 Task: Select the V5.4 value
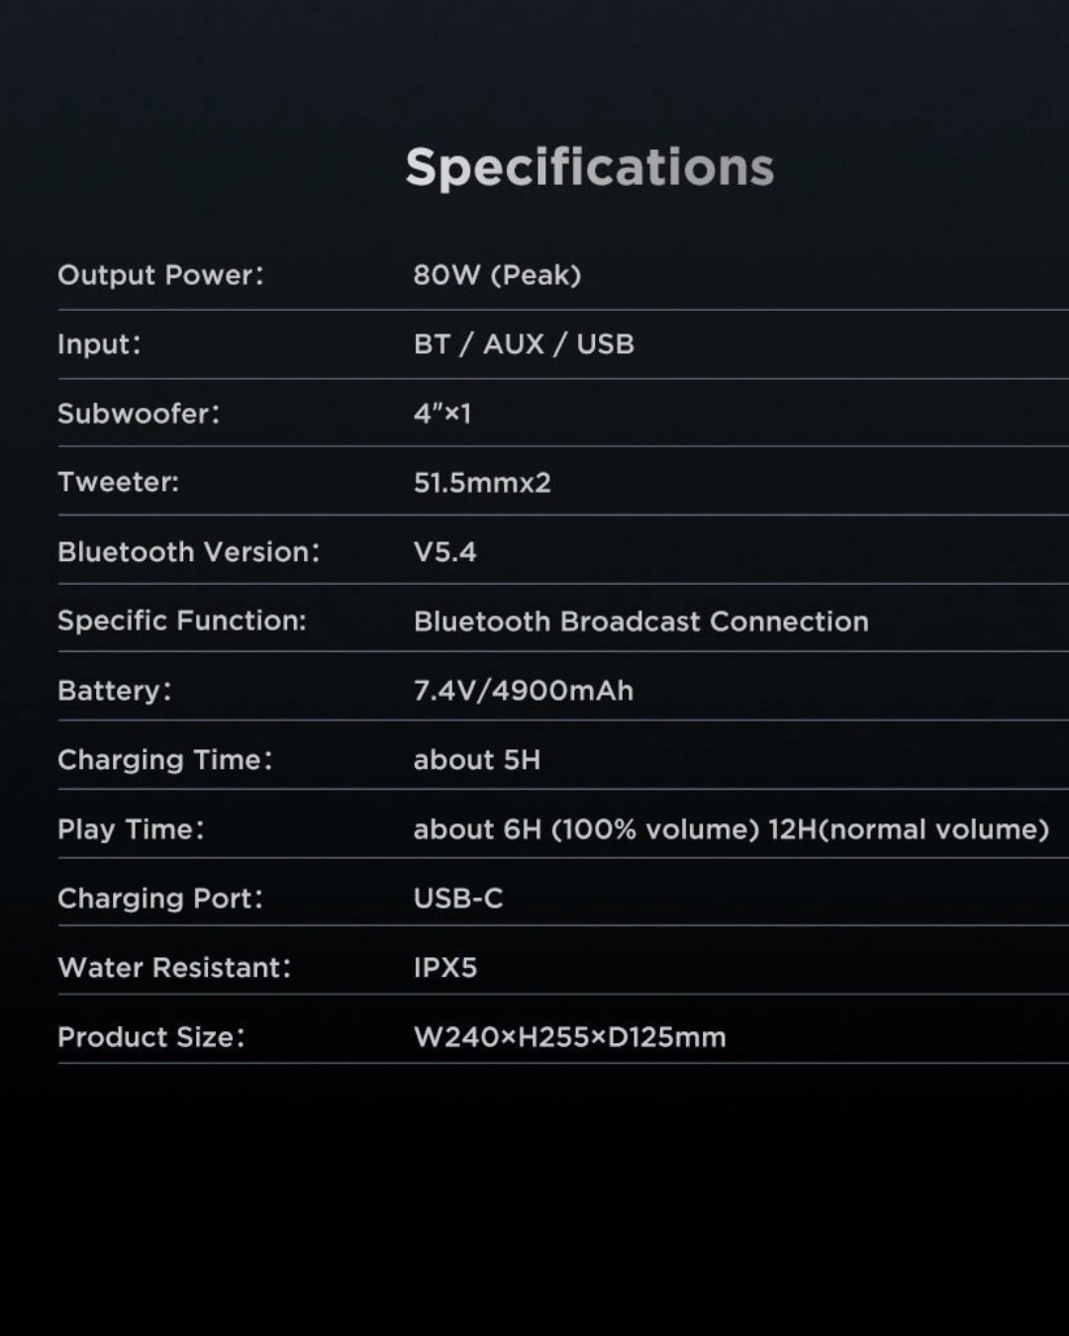point(444,552)
